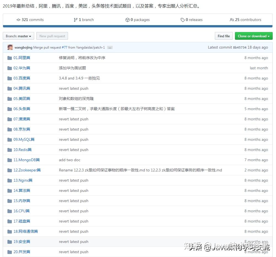Click the wangbojing profile avatar

(x=10, y=47)
